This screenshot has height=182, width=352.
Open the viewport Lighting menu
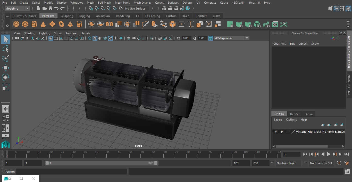click(x=45, y=33)
